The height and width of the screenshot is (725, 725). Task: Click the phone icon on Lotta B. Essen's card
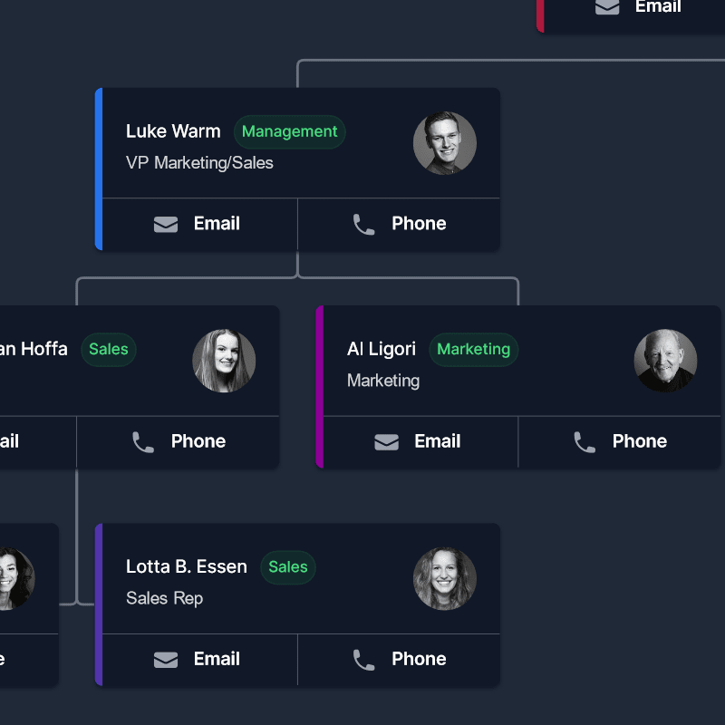pyautogui.click(x=363, y=660)
